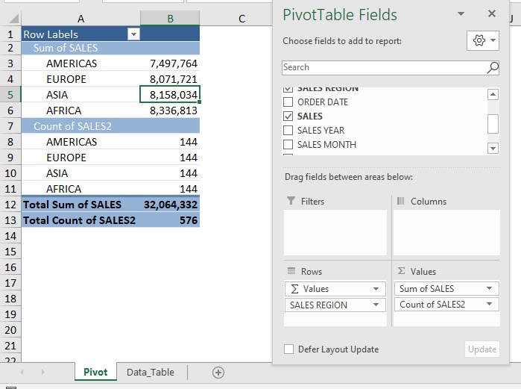Open the gear Tools menu in PivotTable Fields

click(x=483, y=40)
